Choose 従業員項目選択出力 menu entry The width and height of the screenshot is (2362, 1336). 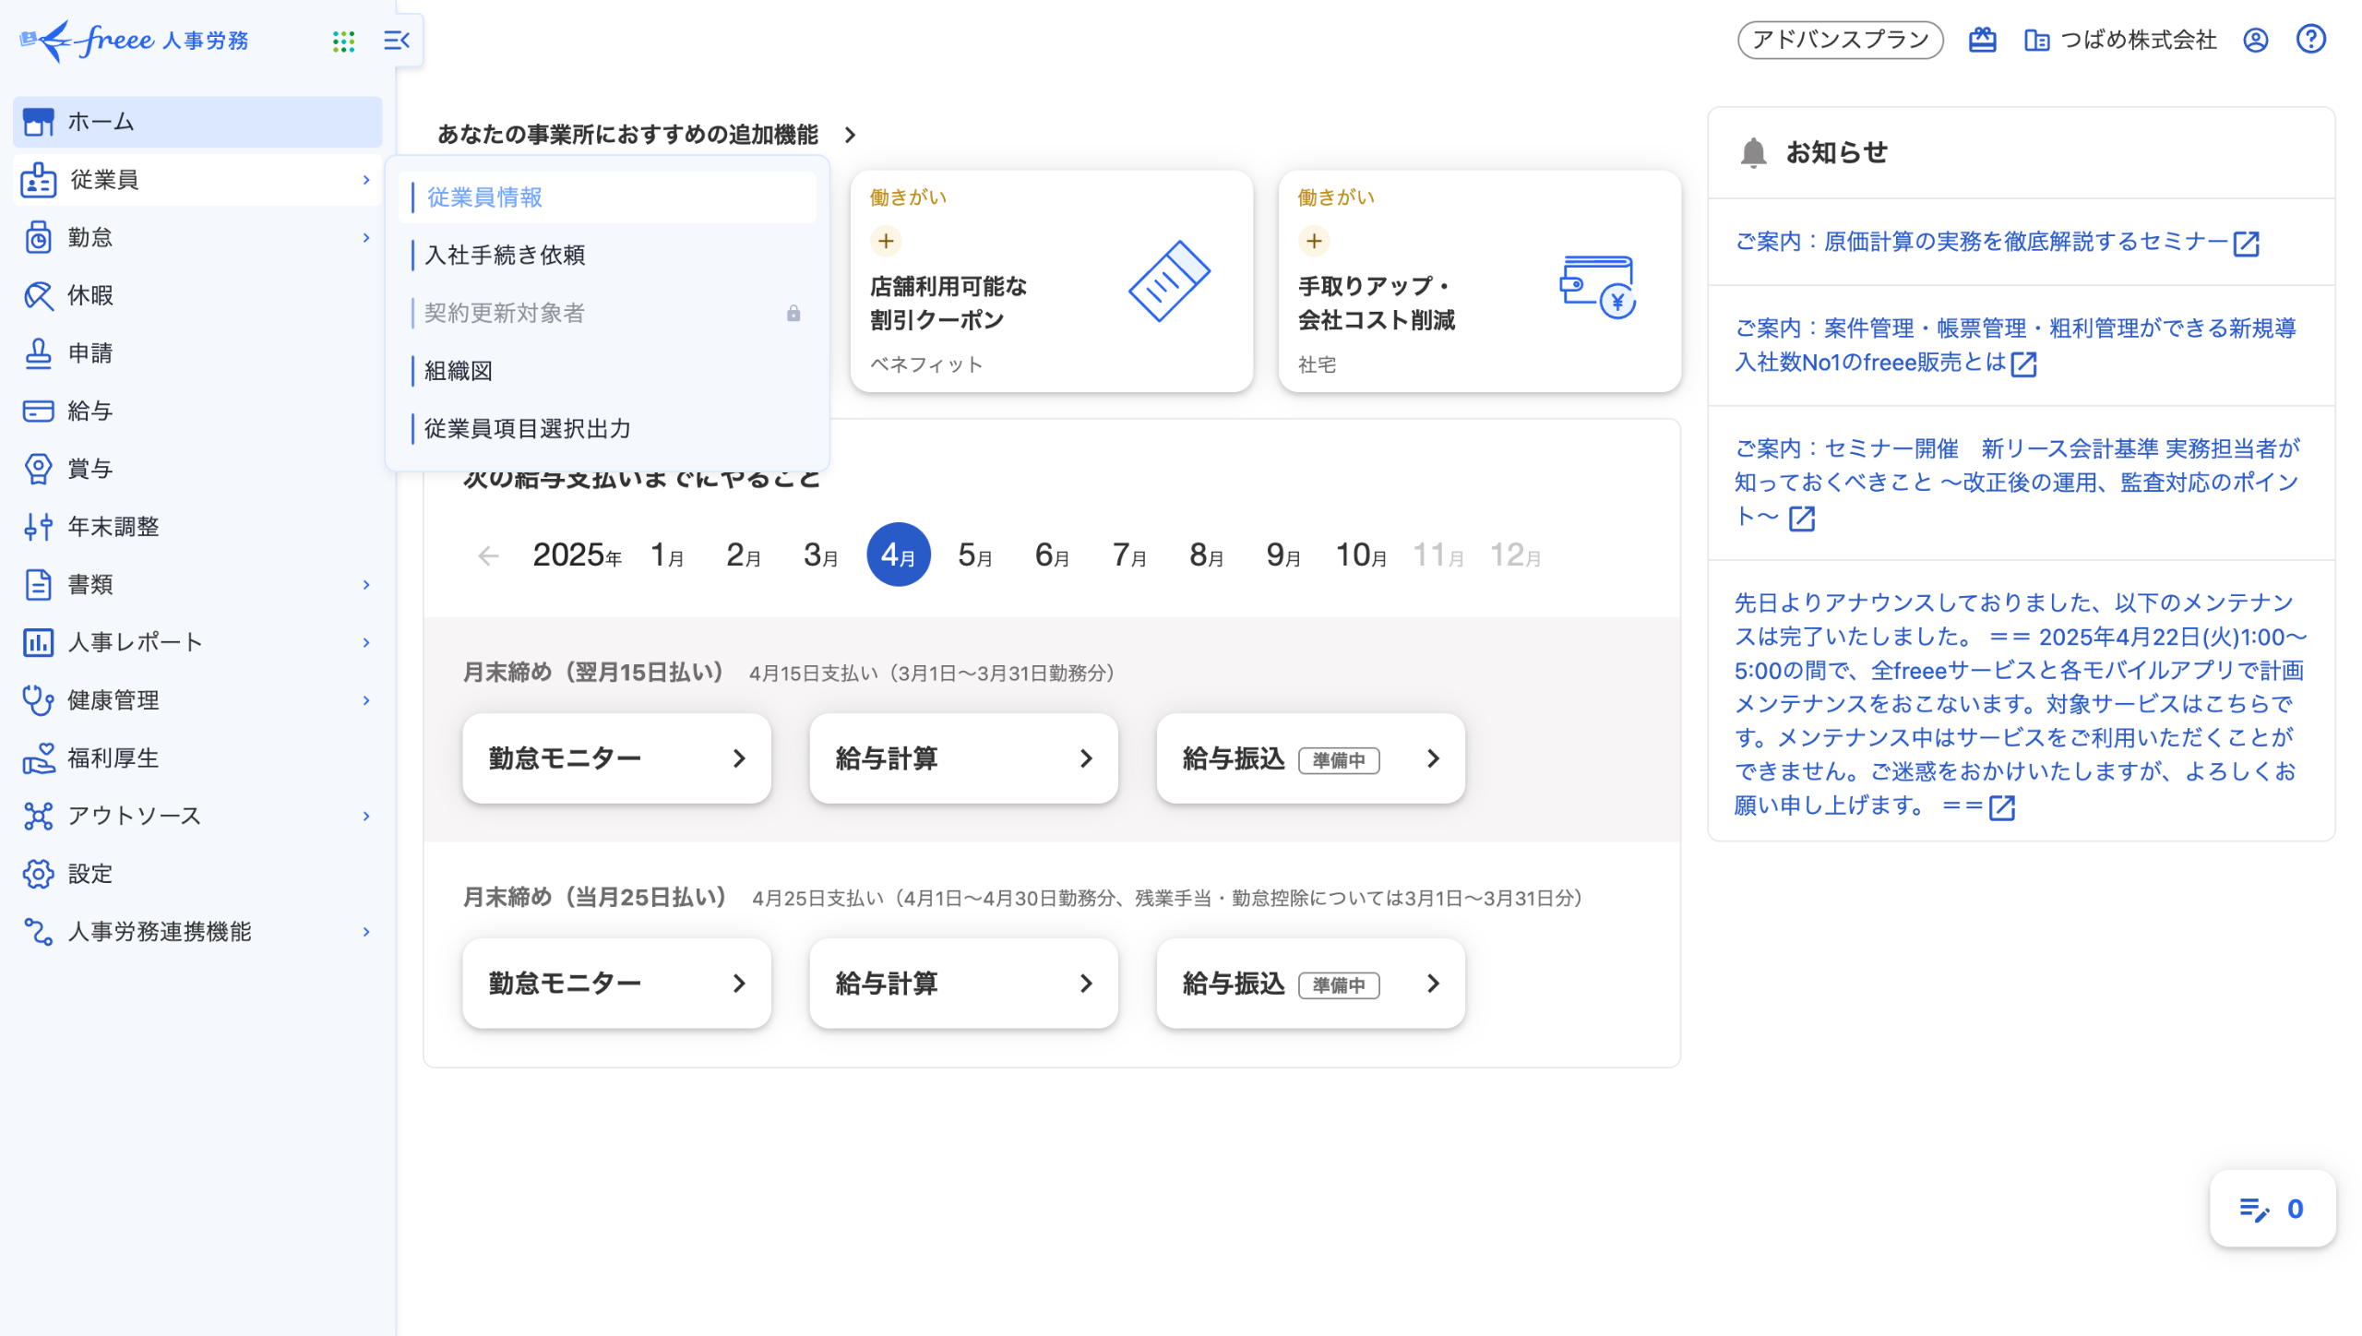tap(528, 429)
